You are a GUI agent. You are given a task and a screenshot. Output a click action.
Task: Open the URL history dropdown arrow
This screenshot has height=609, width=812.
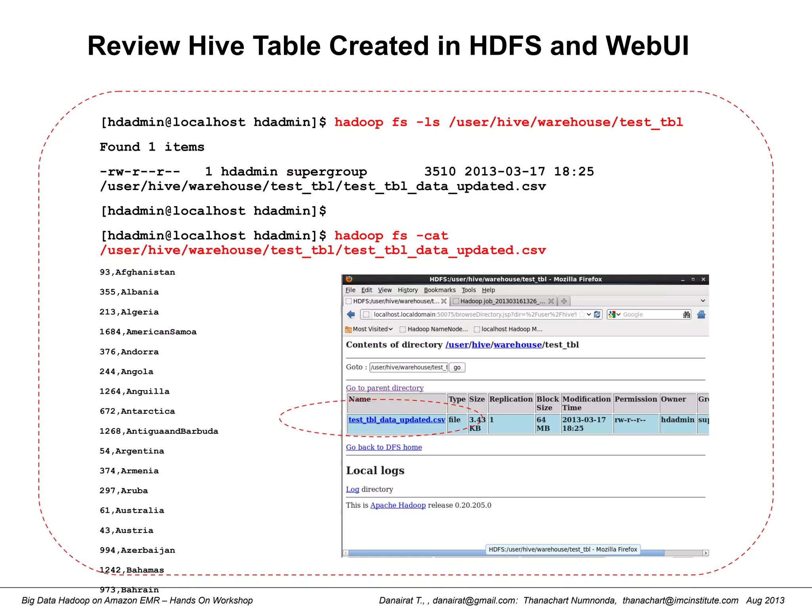coord(589,314)
